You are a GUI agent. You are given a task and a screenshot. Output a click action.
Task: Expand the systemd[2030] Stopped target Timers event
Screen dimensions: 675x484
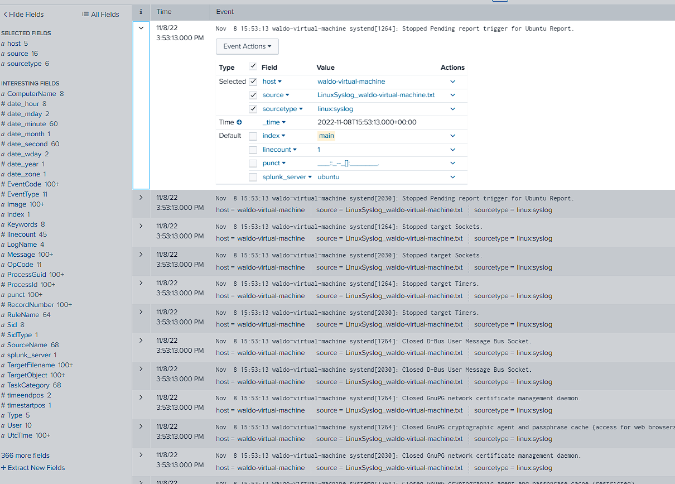point(141,312)
